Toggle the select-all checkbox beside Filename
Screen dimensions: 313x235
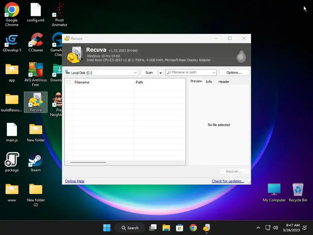pos(69,82)
